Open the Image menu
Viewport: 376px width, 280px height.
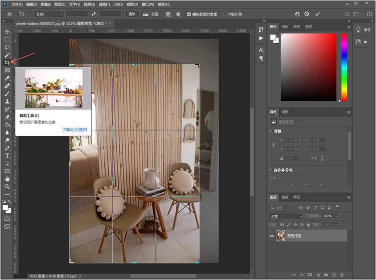46,5
